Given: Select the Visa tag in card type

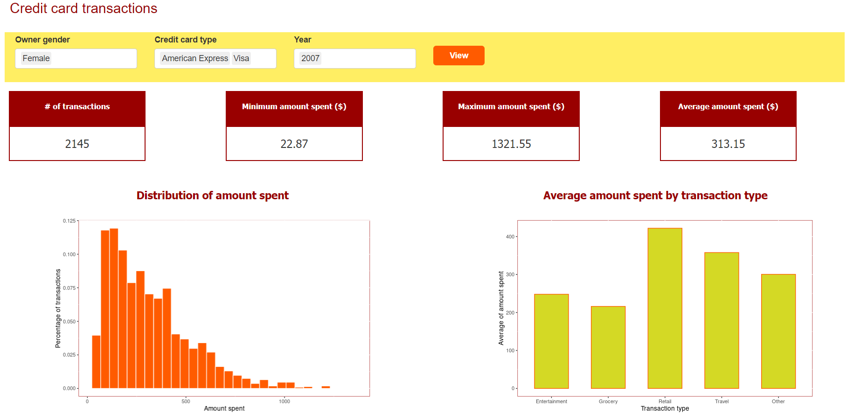Looking at the screenshot, I should [x=241, y=58].
